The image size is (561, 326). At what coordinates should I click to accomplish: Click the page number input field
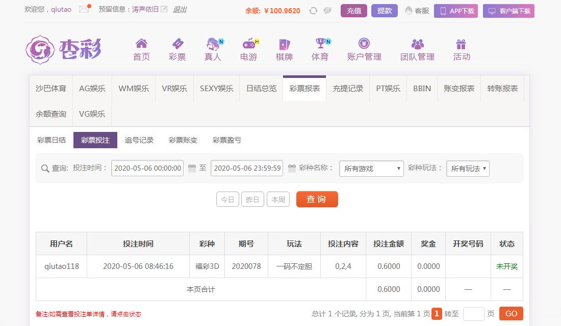pos(473,314)
